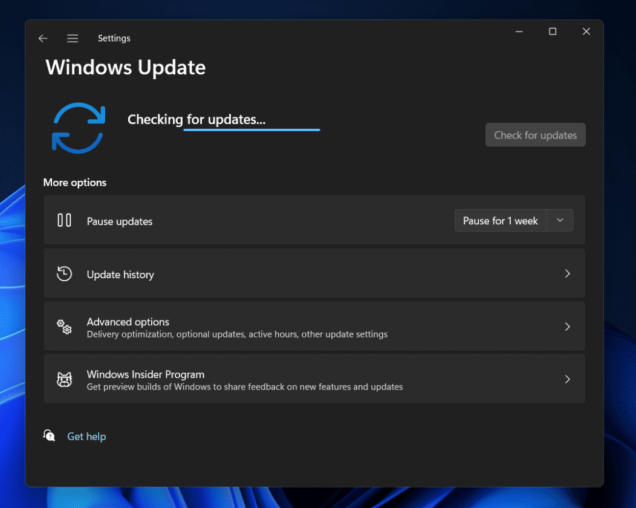
Task: Click the back arrow in Settings
Action: pyautogui.click(x=42, y=38)
